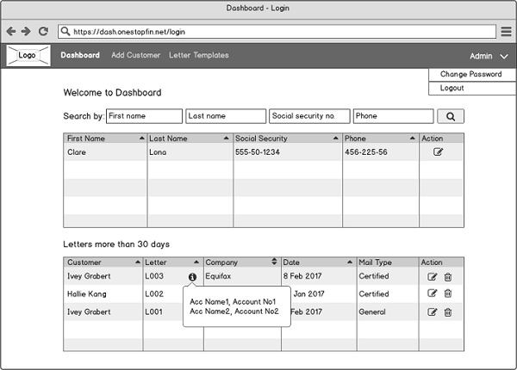Sort letters by Date column

pyautogui.click(x=351, y=262)
